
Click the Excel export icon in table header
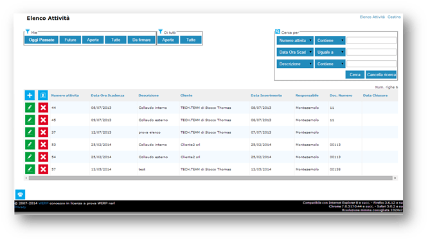[43, 95]
